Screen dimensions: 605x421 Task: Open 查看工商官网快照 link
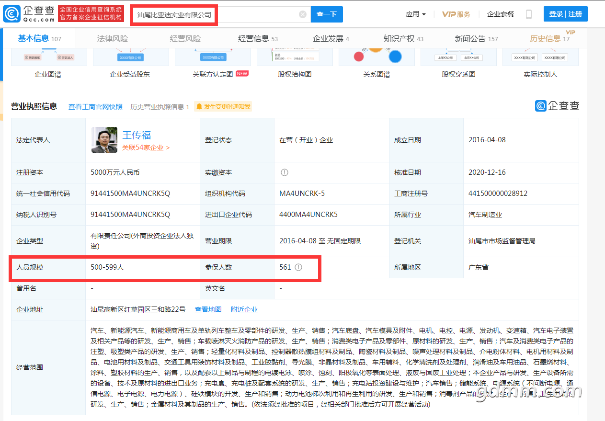tap(95, 107)
